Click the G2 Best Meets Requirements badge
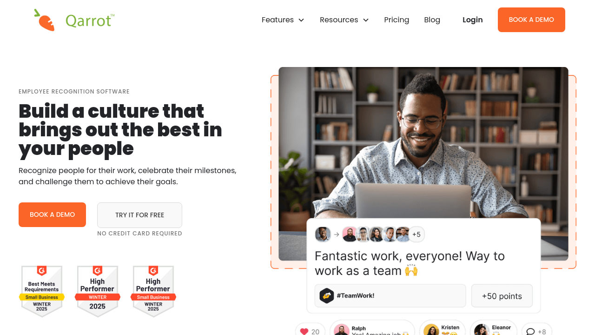 [x=42, y=291]
